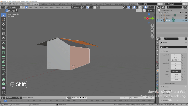Click the timeline Marker menu
Image resolution: width=188 pixels, height=106 pixels.
31,98
